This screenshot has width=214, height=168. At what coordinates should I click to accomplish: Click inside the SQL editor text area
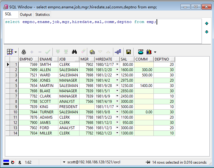102,31
